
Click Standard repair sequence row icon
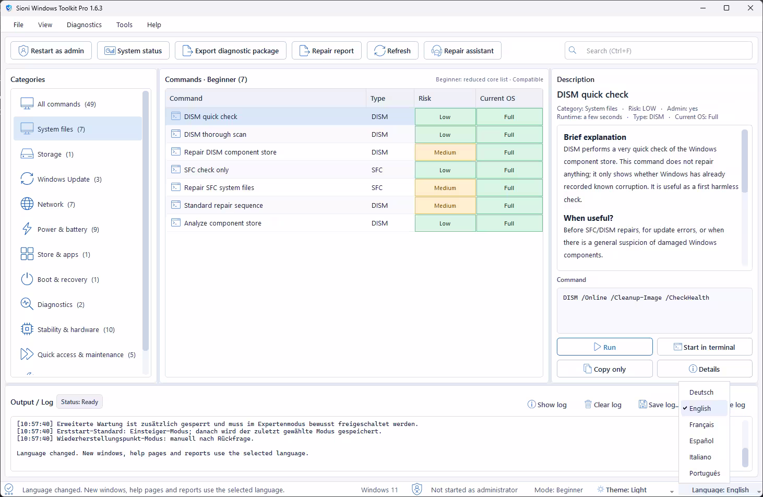coord(176,205)
